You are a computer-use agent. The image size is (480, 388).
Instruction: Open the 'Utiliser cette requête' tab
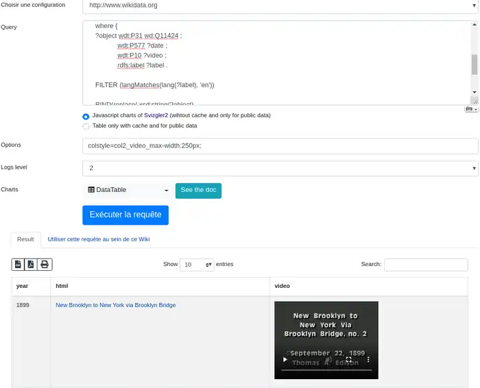pyautogui.click(x=99, y=239)
